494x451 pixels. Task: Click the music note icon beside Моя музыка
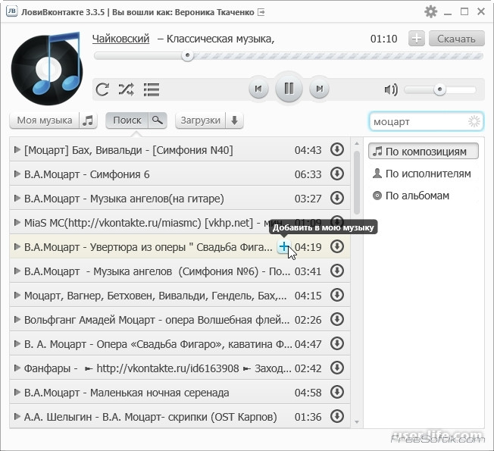tap(88, 121)
